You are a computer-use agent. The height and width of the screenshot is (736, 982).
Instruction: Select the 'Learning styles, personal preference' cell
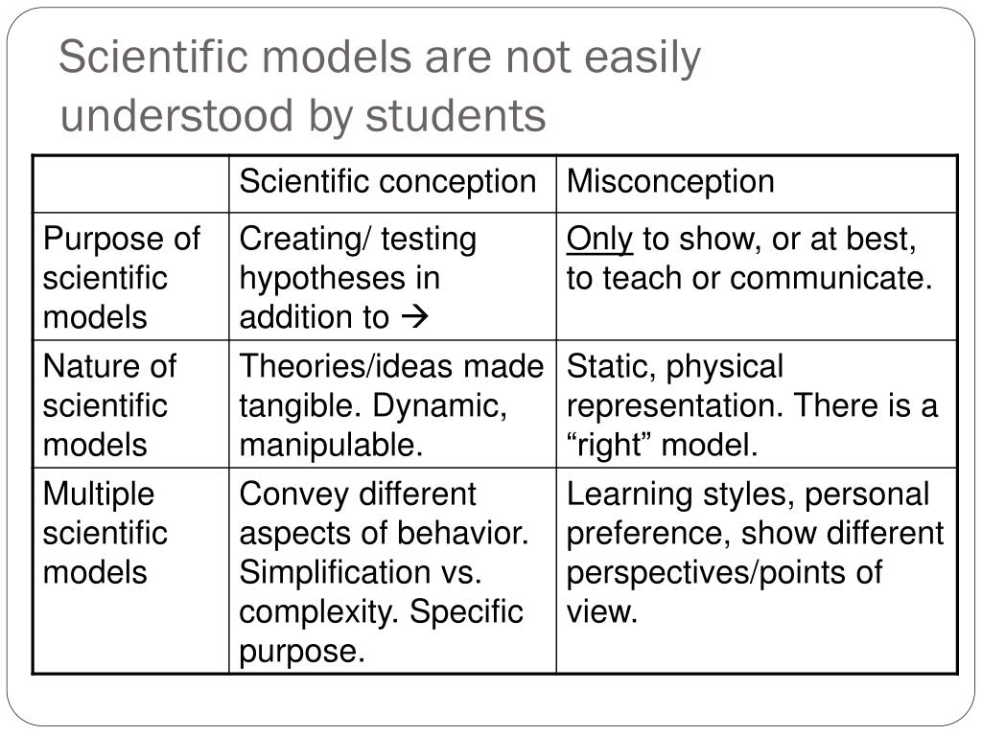[757, 571]
